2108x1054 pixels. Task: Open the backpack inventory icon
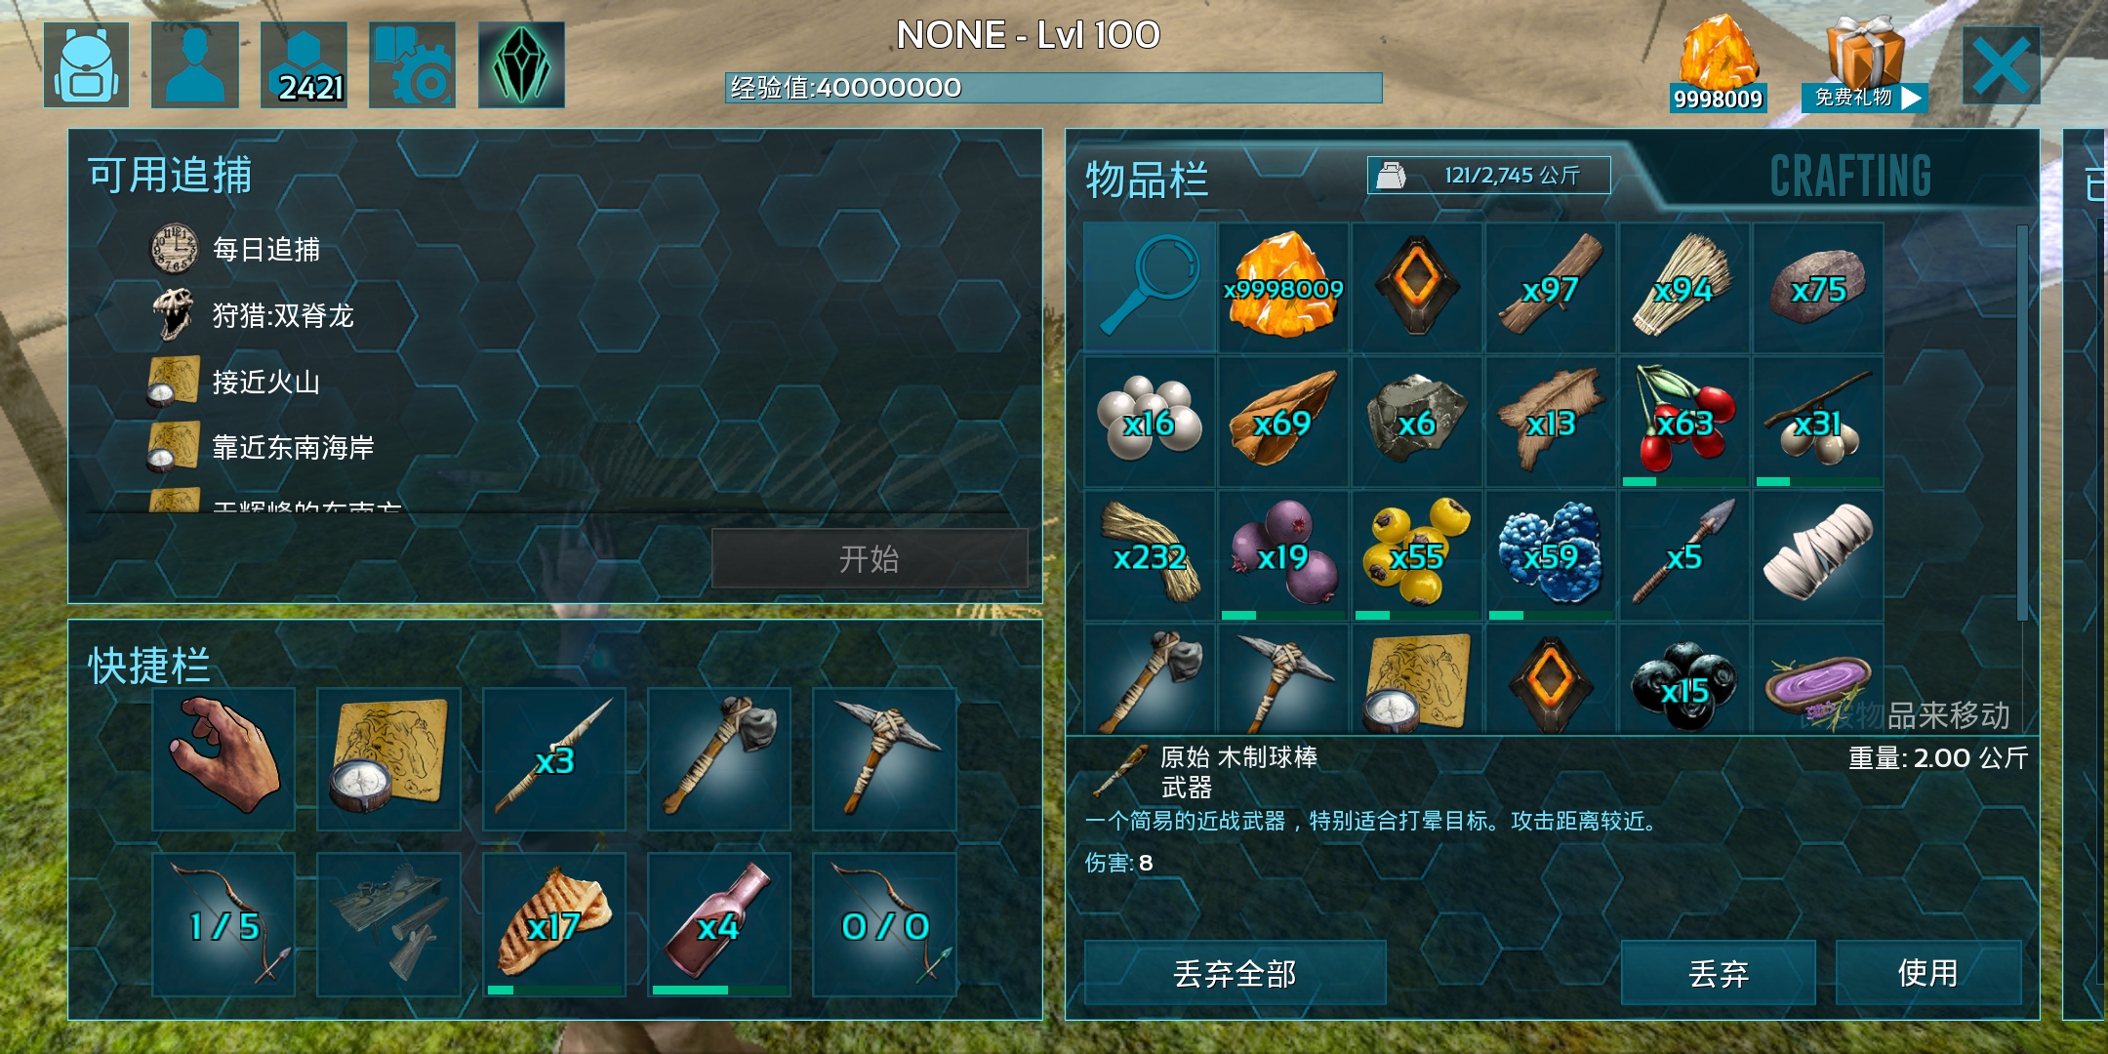[87, 64]
